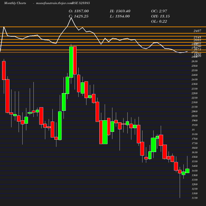Click the munafasutra website label in header

coord(54,3)
